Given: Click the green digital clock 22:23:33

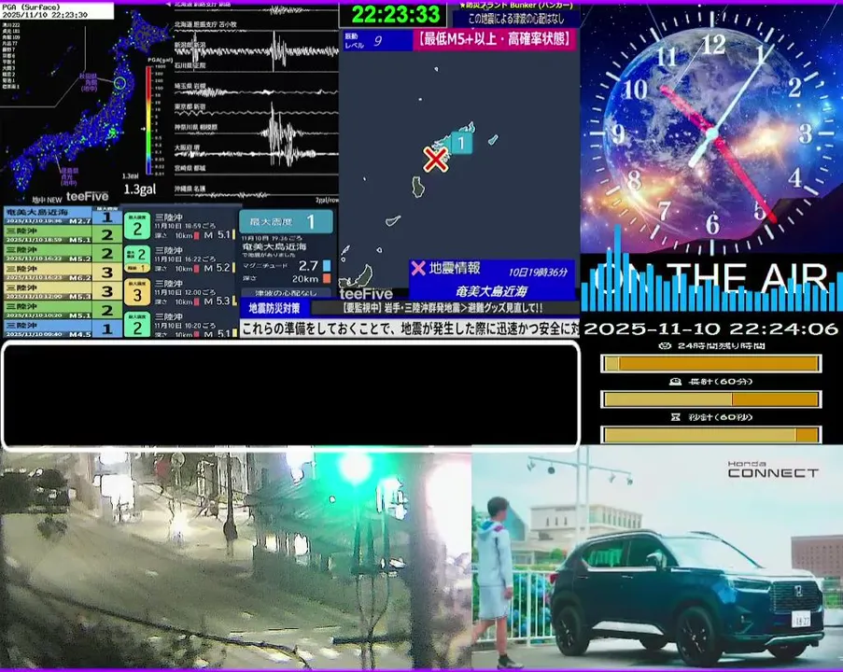Looking at the screenshot, I should tap(395, 15).
